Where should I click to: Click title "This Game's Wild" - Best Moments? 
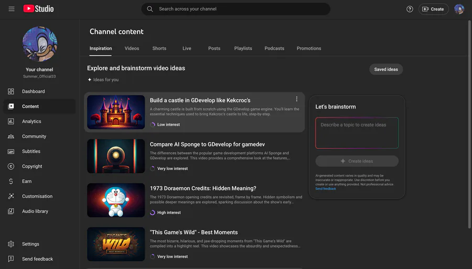194,232
